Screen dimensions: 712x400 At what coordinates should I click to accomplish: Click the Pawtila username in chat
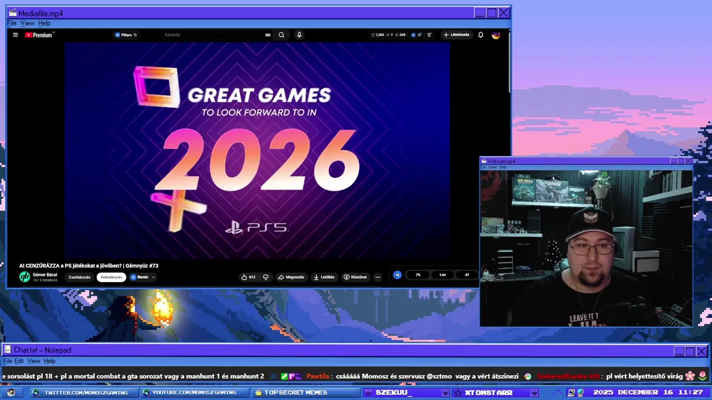[318, 376]
